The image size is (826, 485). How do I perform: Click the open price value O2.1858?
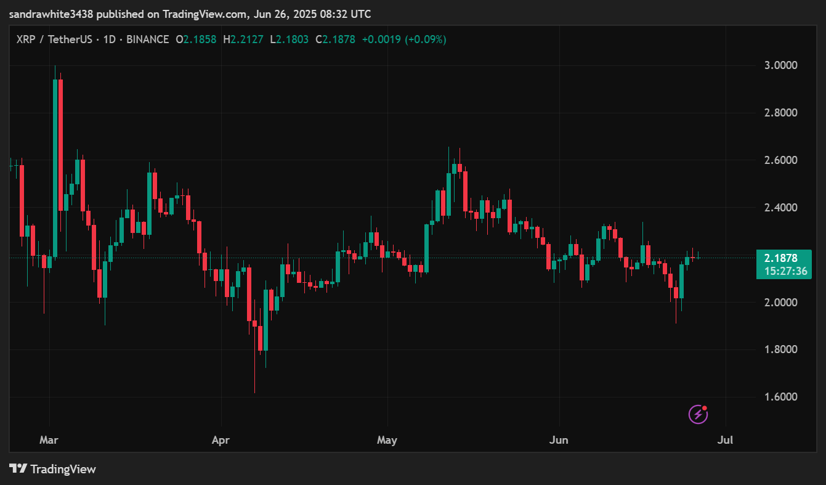[196, 39]
